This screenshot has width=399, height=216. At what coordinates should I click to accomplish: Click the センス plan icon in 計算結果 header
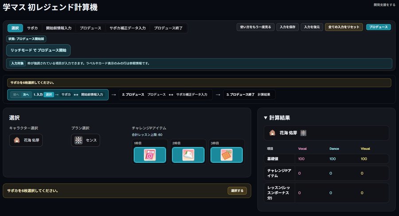303,133
